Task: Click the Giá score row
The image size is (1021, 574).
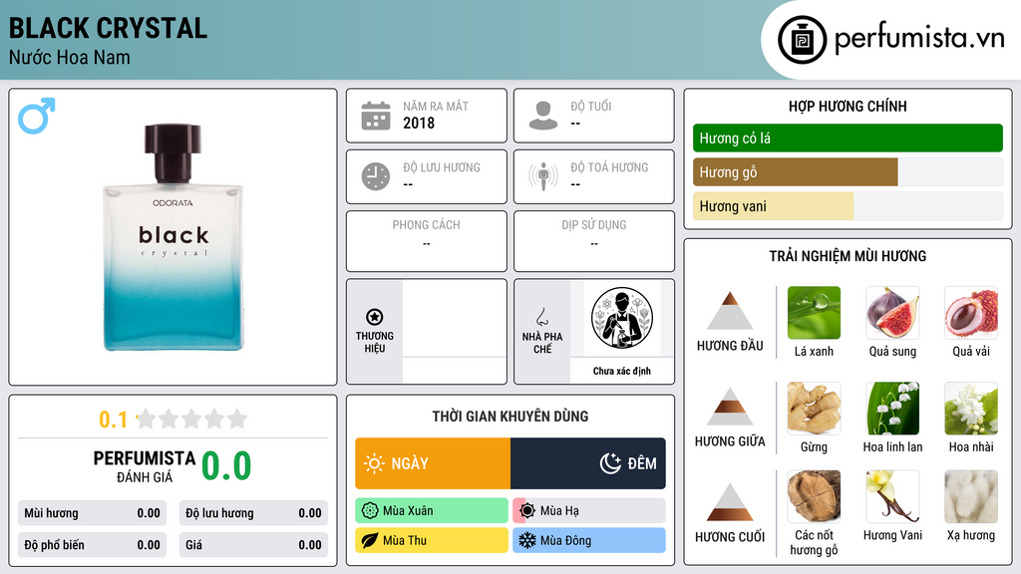Action: tap(253, 545)
